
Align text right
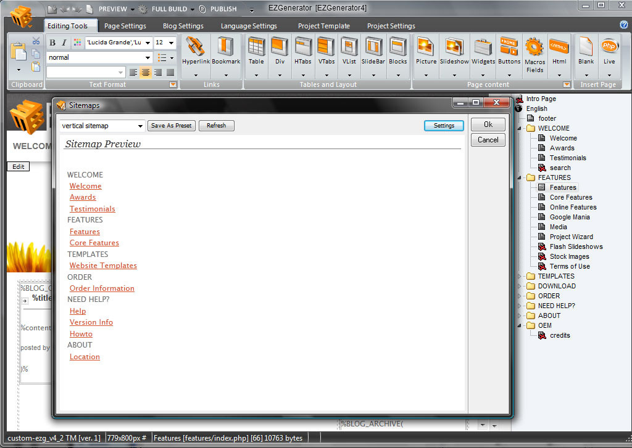tap(158, 73)
